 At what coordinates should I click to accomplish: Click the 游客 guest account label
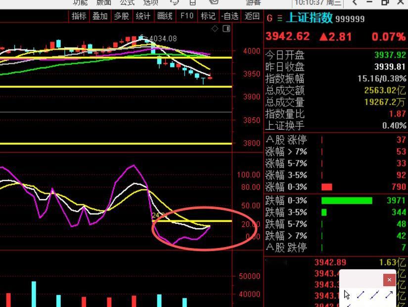(x=253, y=2)
